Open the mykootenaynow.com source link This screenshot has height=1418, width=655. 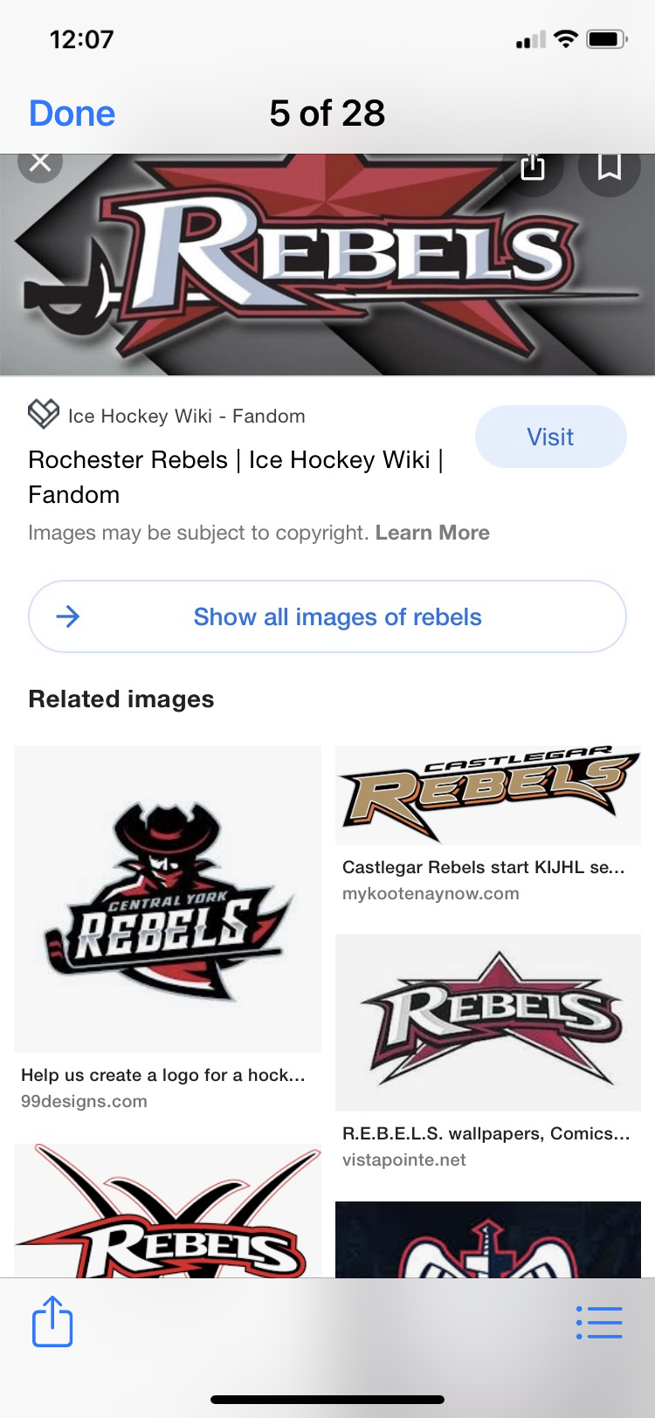click(431, 893)
